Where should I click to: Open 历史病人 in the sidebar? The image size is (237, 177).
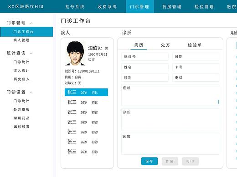21,79
